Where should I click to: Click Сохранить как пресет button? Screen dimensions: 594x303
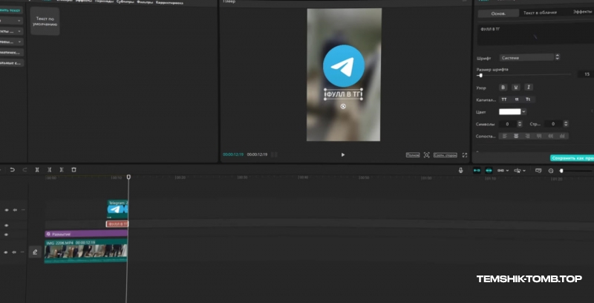pyautogui.click(x=572, y=158)
